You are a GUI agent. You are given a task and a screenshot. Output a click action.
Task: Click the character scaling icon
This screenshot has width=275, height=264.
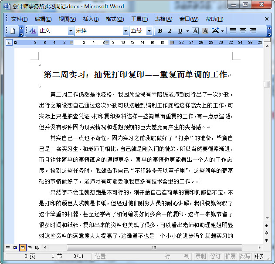215,30
